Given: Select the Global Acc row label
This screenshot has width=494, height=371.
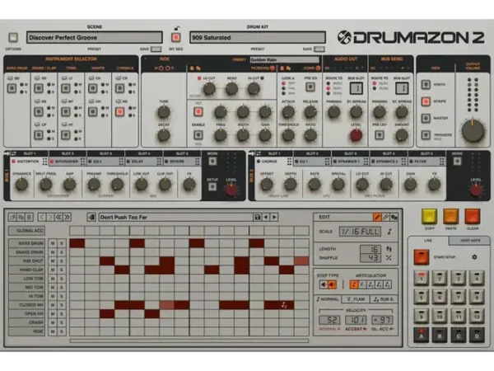Looking at the screenshot, I should tap(27, 231).
